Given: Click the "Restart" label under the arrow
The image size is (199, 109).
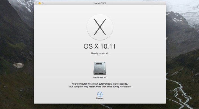Looking at the screenshot, I should pos(100,98).
